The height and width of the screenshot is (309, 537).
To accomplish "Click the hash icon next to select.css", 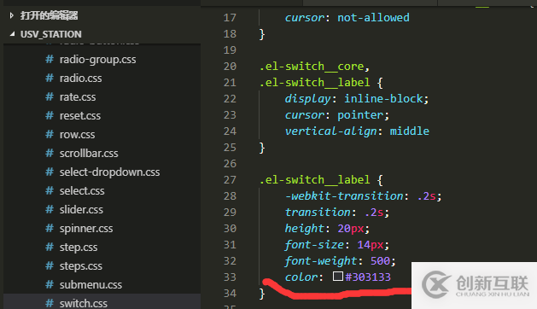I will (50, 191).
